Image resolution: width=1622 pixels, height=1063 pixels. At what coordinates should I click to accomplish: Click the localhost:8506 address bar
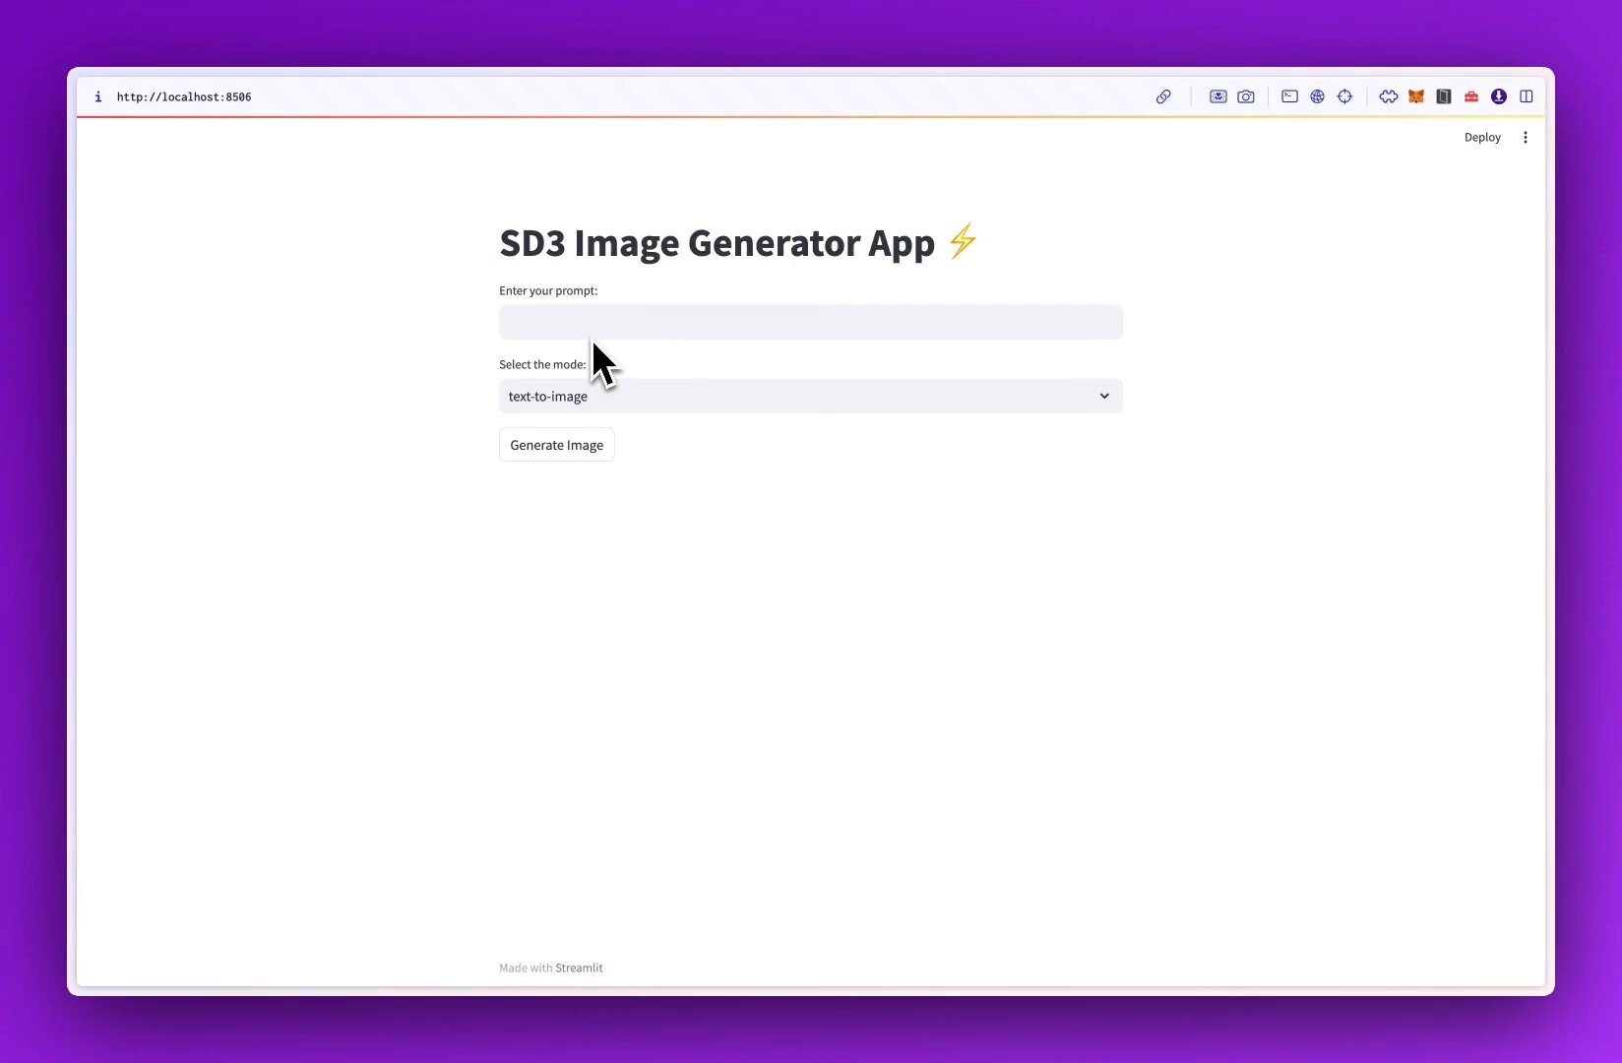click(x=184, y=96)
